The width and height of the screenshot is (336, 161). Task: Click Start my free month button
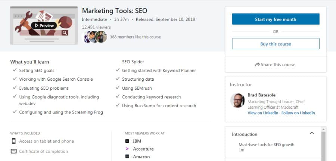click(276, 19)
